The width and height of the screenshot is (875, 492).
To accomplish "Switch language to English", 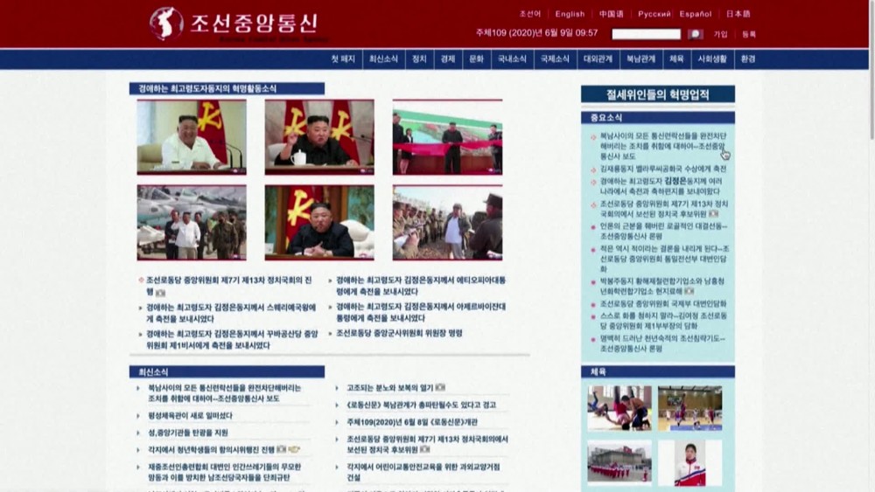I will (570, 14).
